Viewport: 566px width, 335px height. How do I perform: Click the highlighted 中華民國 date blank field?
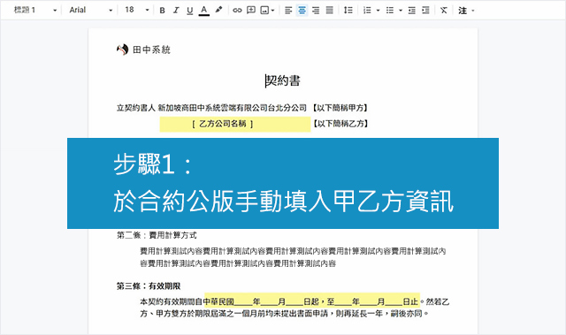tap(312, 301)
